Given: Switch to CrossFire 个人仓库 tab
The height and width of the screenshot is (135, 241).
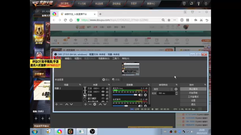Looking at the screenshot, I should (82, 4).
